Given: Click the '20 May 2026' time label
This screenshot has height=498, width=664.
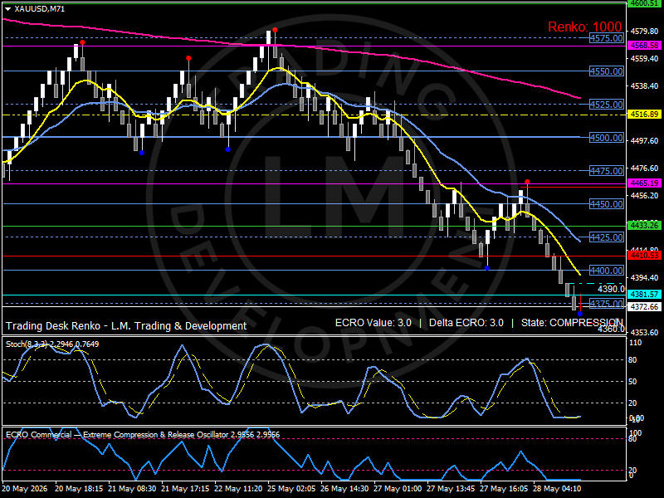Looking at the screenshot, I should click(25, 488).
